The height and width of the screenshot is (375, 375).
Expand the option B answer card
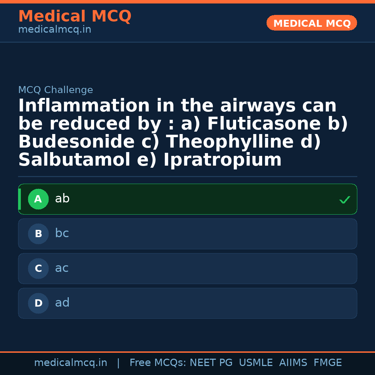187,234
